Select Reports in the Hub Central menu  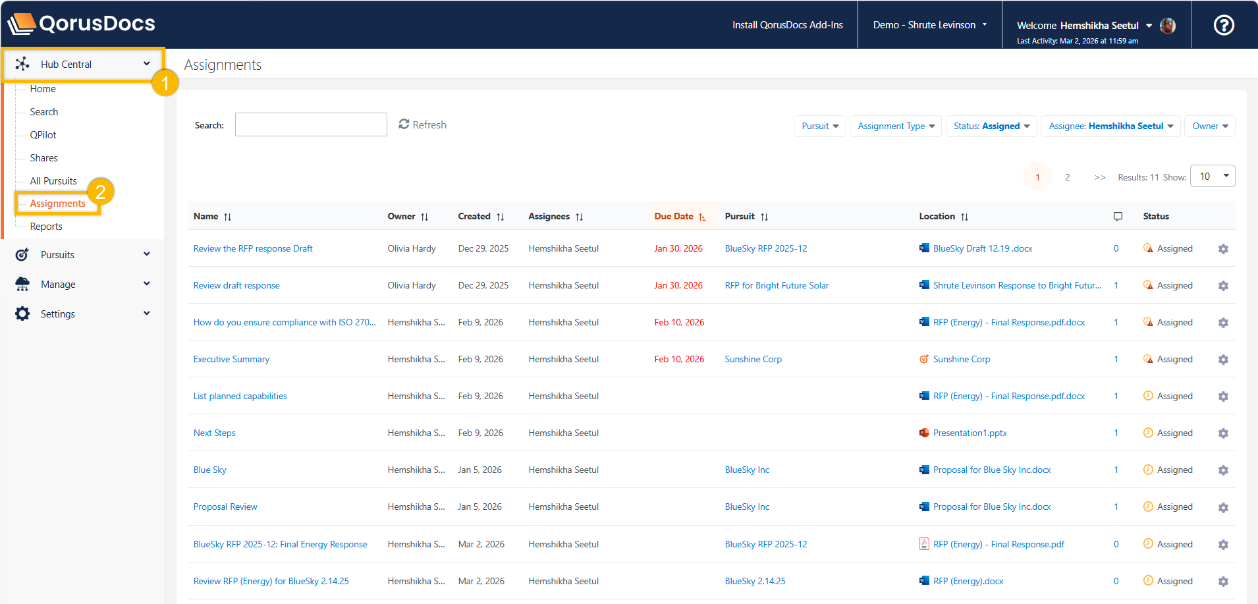pos(46,227)
